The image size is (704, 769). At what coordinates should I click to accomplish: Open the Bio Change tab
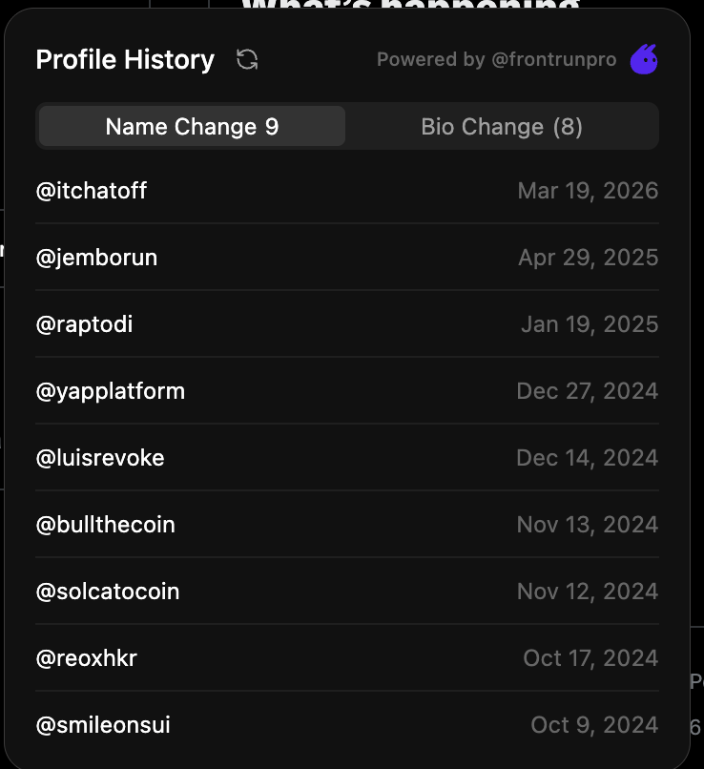pyautogui.click(x=502, y=127)
